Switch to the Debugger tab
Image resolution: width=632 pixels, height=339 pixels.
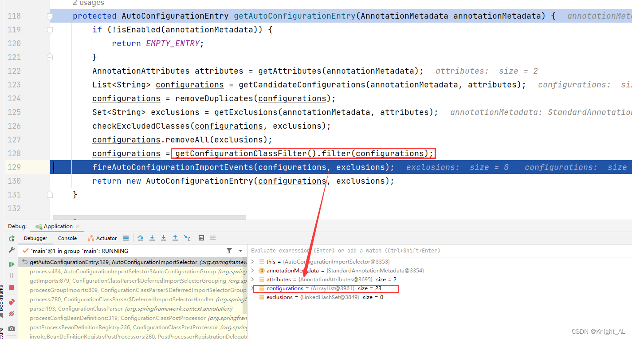click(35, 238)
